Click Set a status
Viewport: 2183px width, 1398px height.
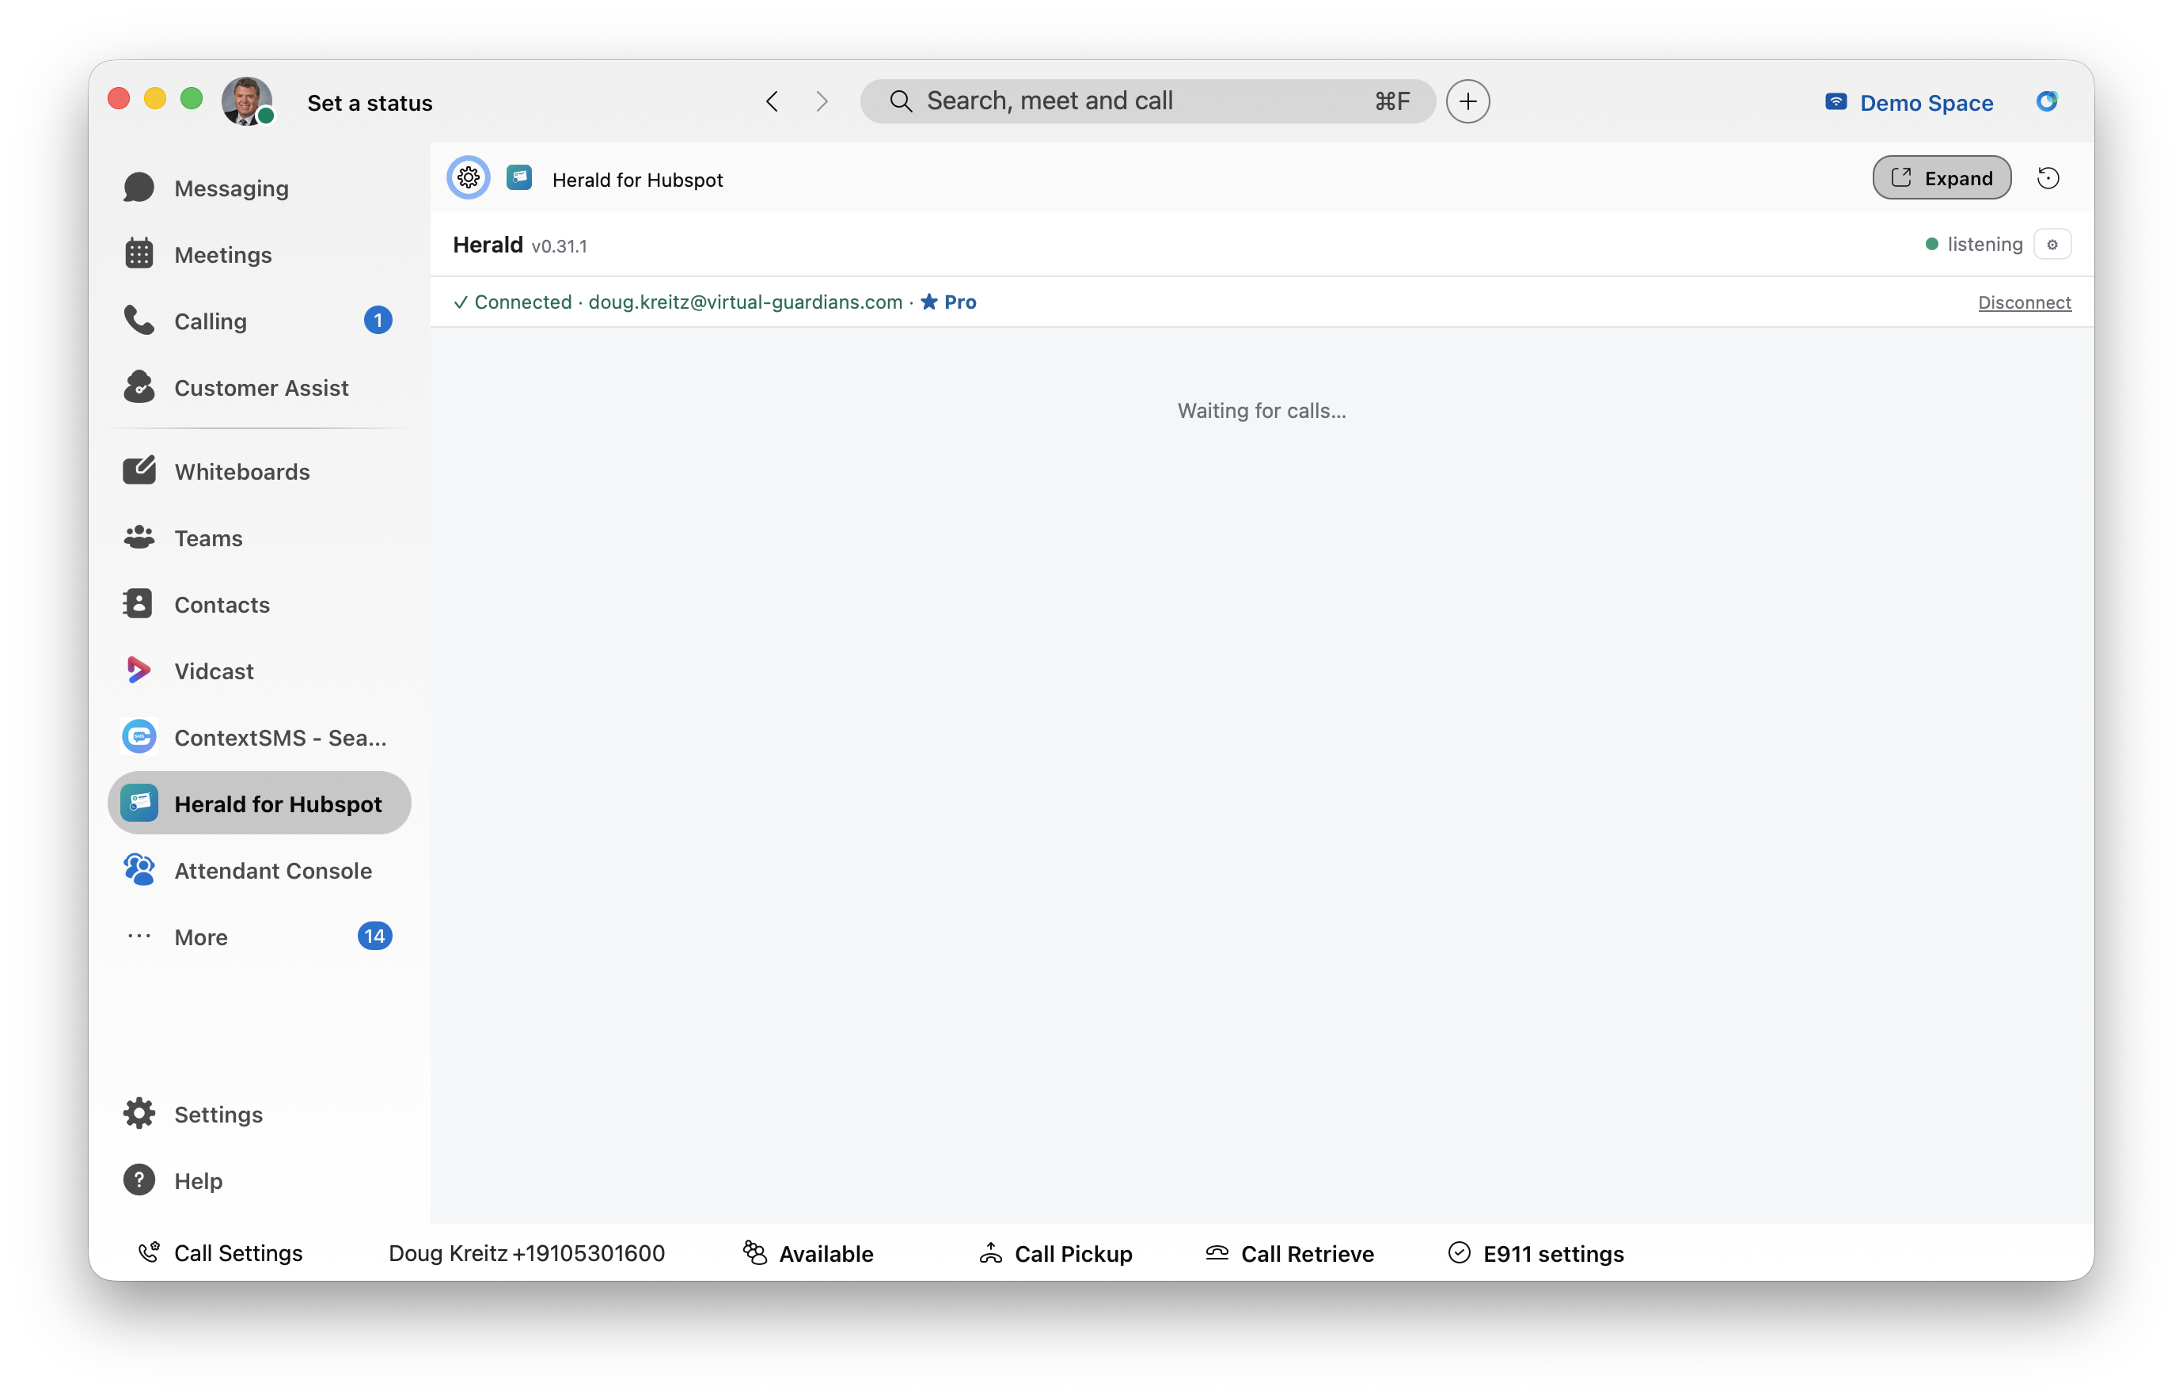[x=370, y=103]
